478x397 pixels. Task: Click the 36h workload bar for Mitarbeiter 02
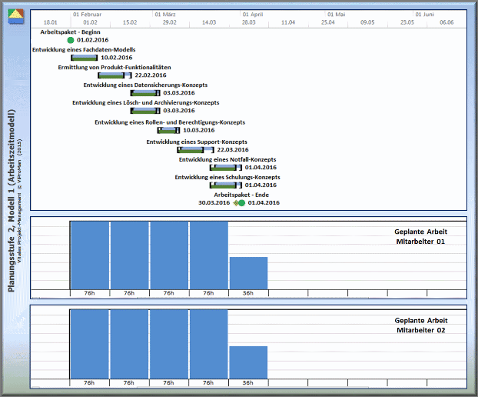click(x=248, y=362)
